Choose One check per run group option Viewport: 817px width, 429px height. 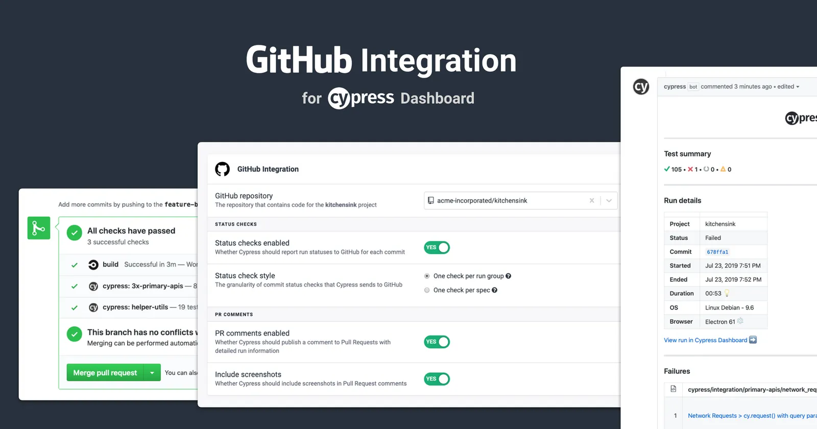(x=427, y=276)
